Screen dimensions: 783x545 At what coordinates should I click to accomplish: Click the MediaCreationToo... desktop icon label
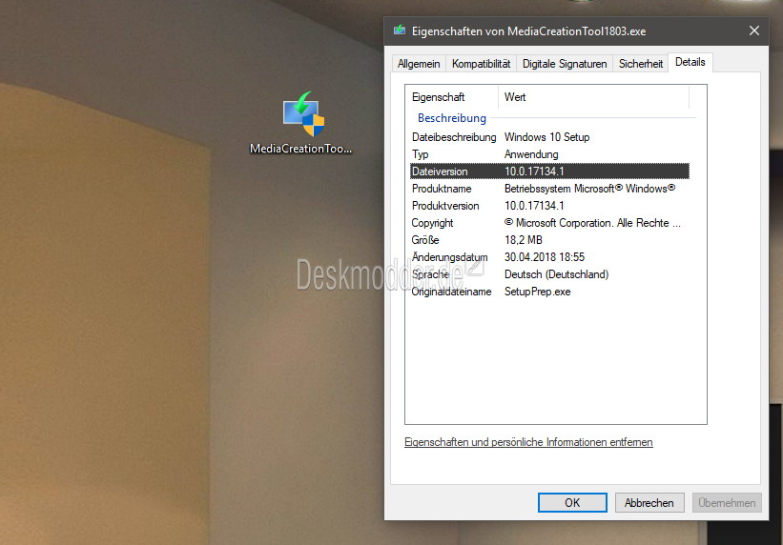(300, 149)
